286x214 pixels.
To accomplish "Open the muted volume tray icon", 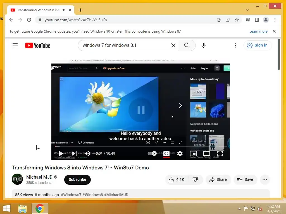I will [x=259, y=209].
